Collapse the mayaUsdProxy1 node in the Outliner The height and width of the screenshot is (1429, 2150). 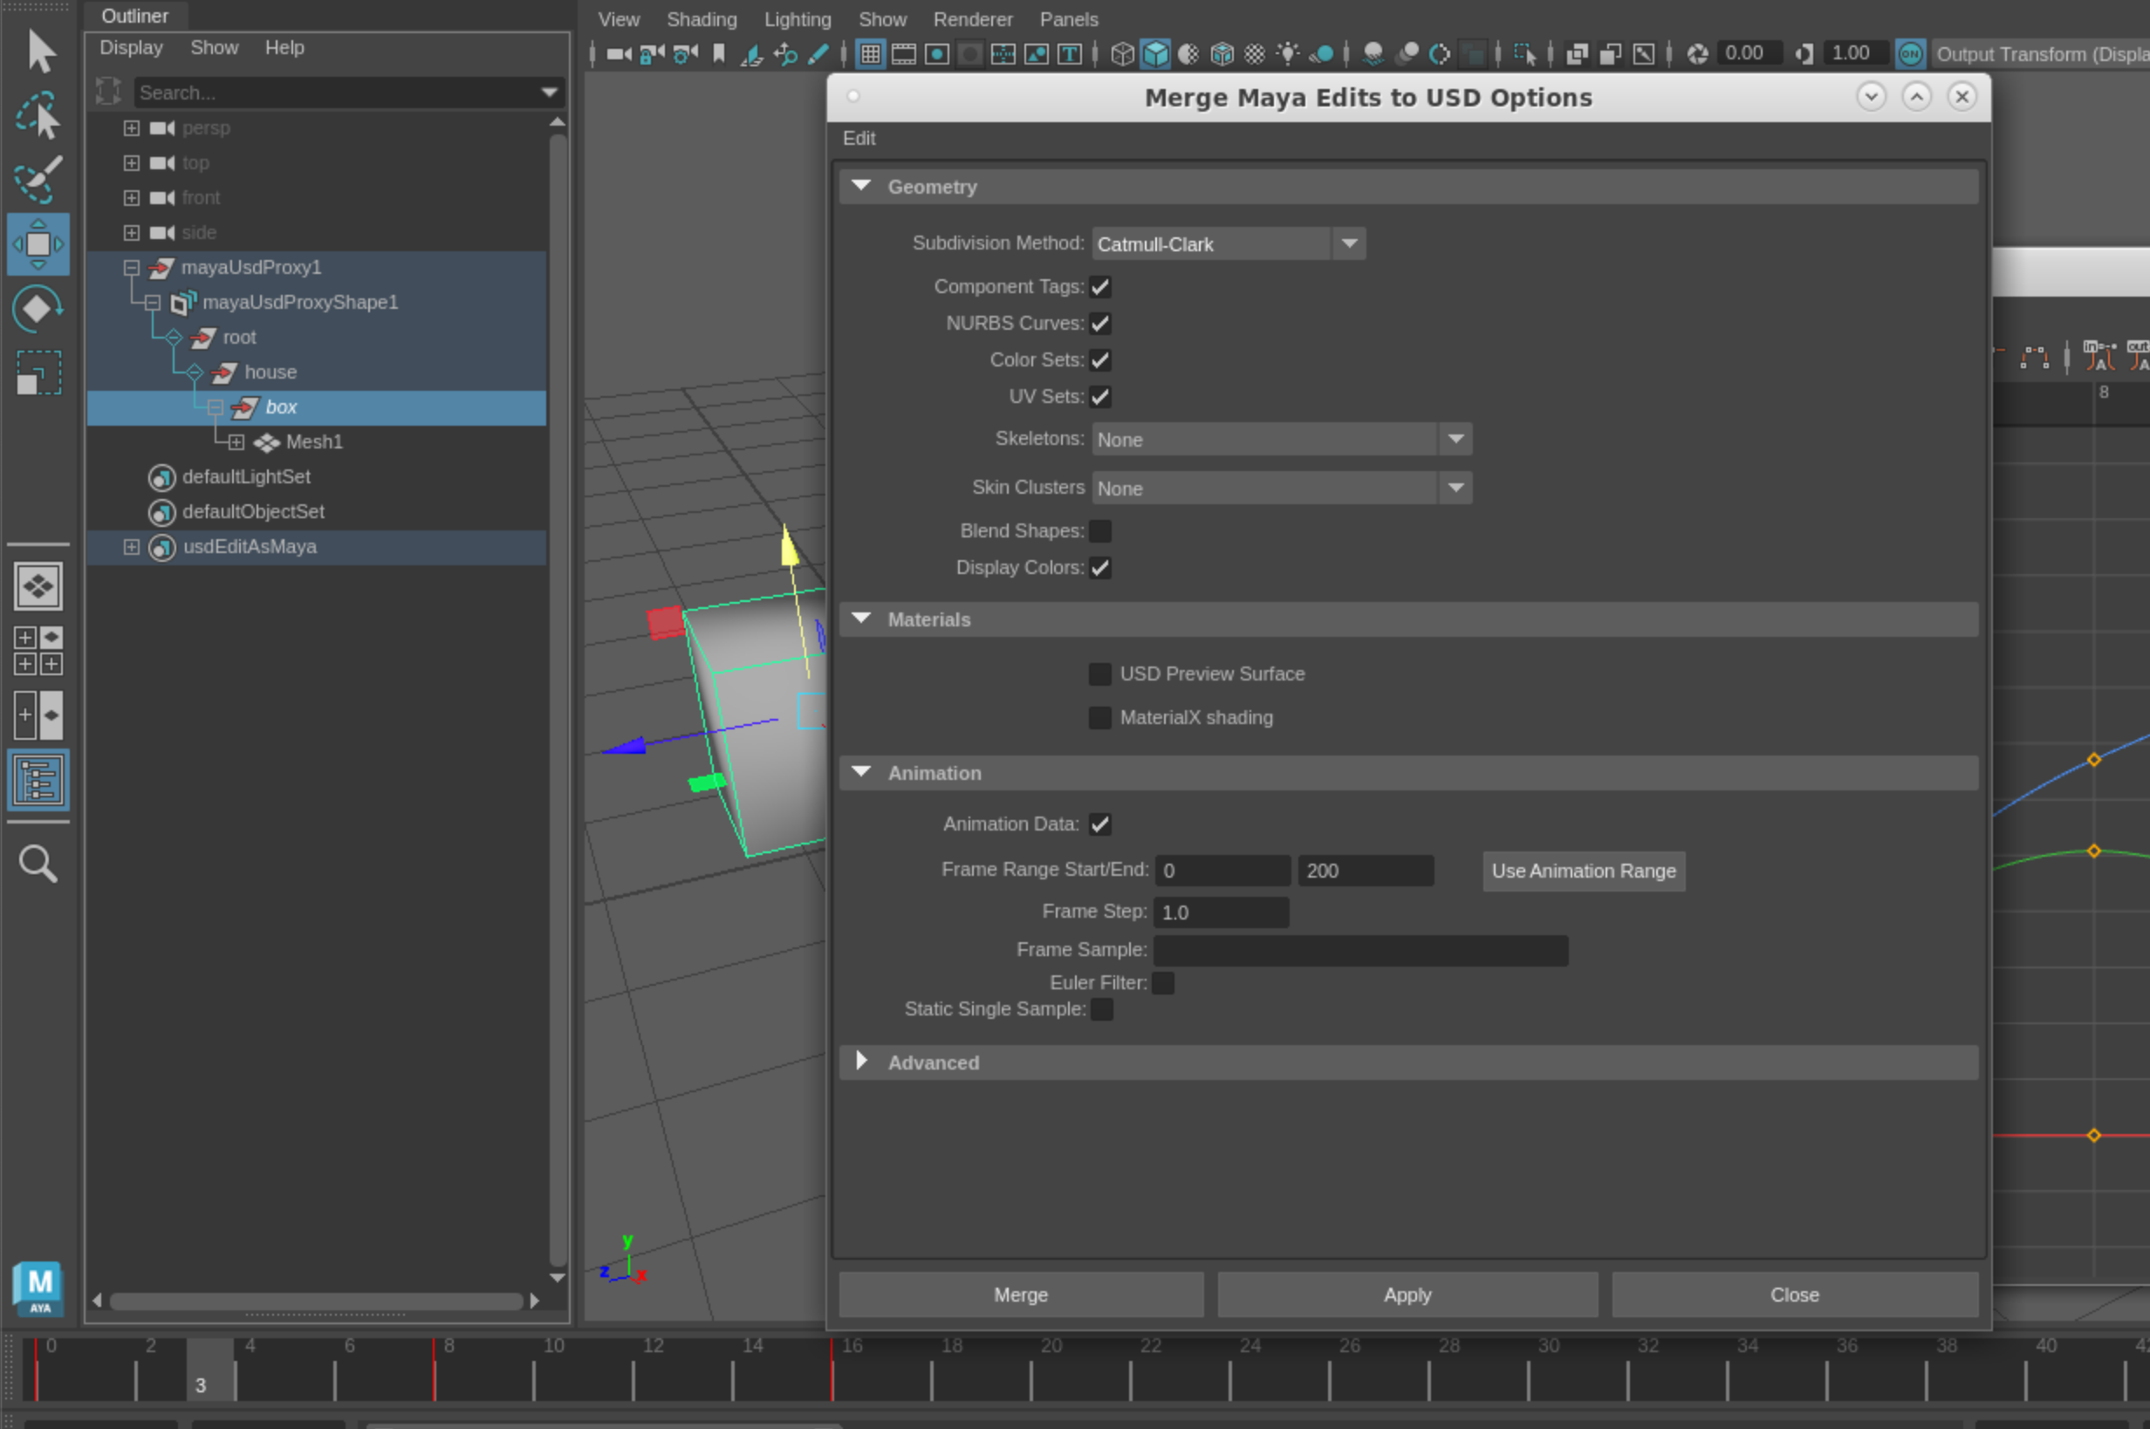pyautogui.click(x=130, y=267)
